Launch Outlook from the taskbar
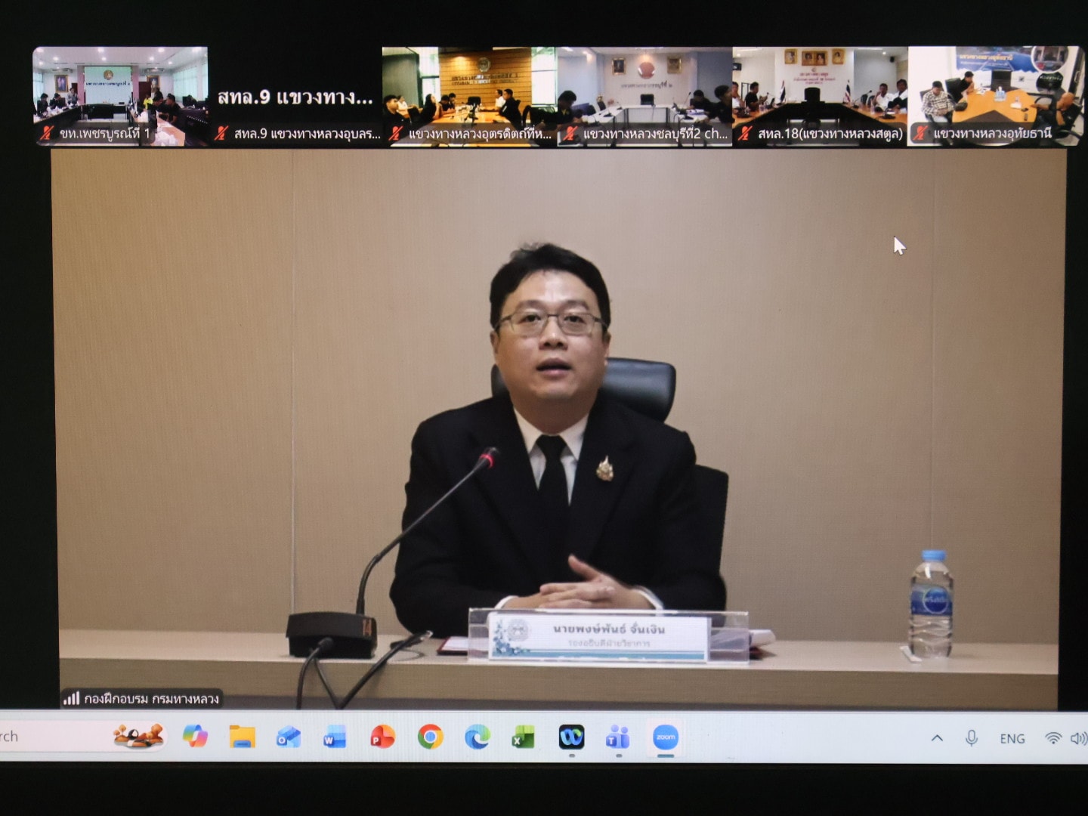Screen dimensions: 1088x816 point(289,737)
